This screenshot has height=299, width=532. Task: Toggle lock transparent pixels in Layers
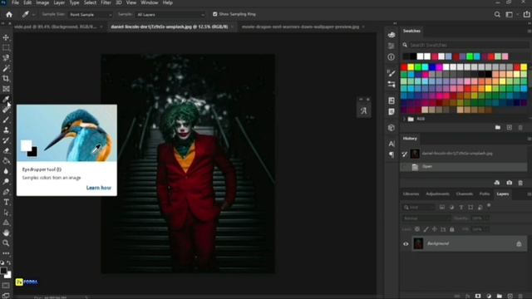(417, 229)
